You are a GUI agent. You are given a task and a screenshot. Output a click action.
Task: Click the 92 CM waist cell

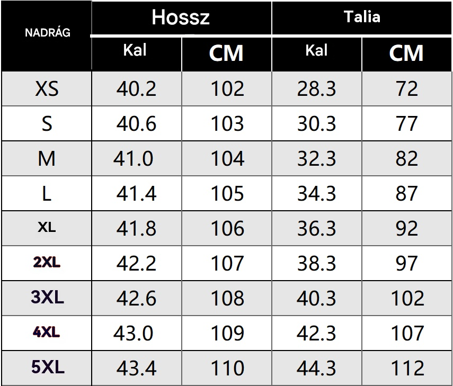pos(406,229)
